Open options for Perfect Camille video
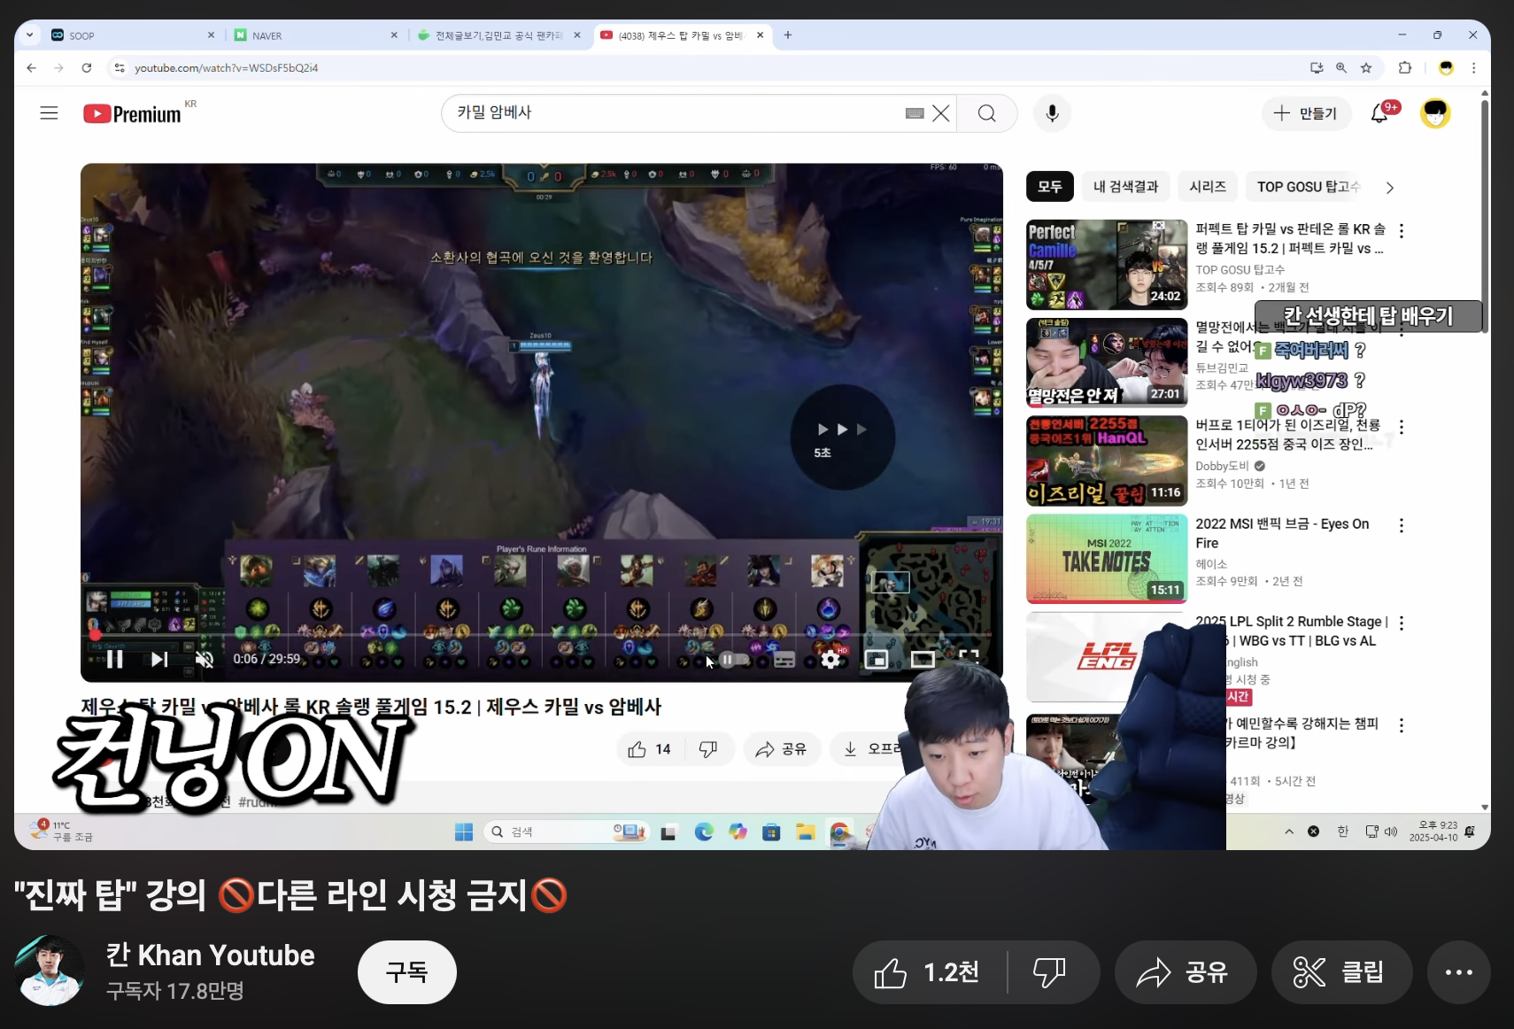 (1401, 231)
